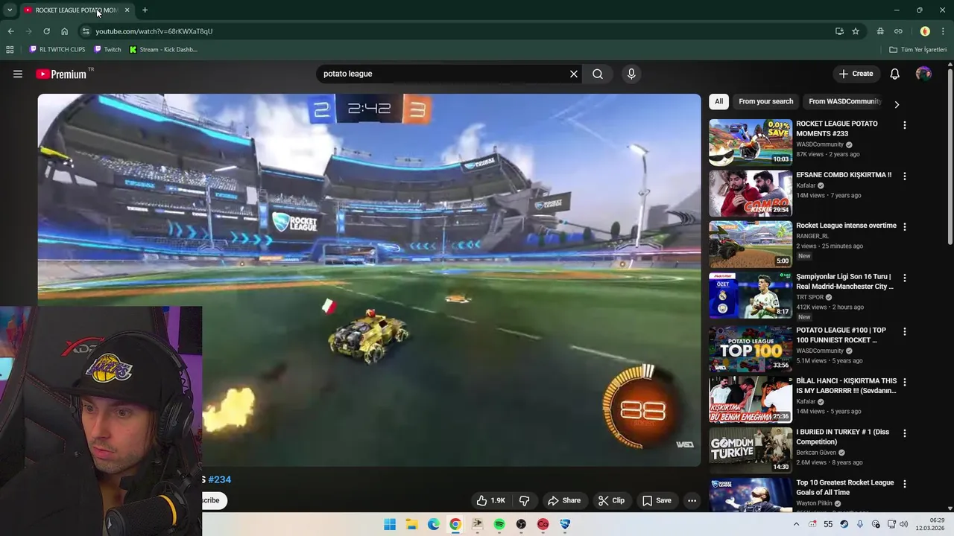This screenshot has height=536, width=954.
Task: Open Spotify from the taskbar
Action: (499, 524)
